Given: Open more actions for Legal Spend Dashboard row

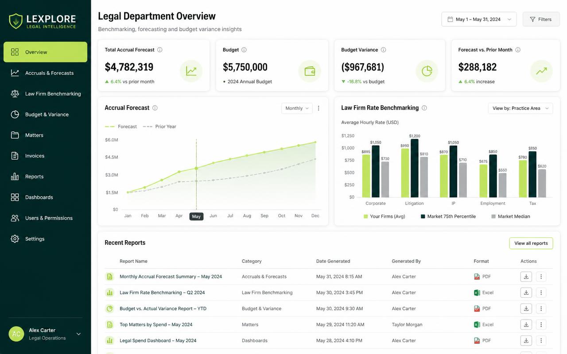Looking at the screenshot, I should coord(541,341).
